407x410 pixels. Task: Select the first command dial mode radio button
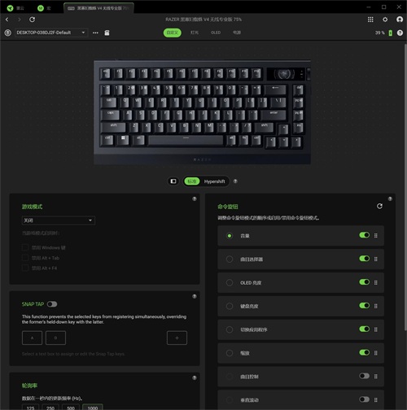[x=230, y=236]
